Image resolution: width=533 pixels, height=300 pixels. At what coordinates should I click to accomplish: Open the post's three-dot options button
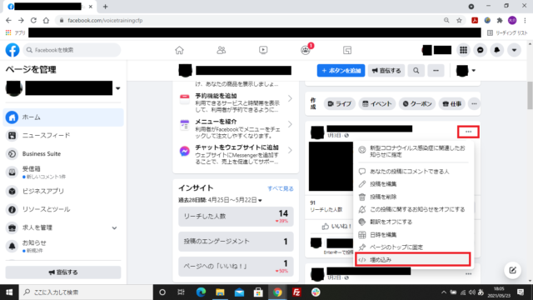pos(468,132)
